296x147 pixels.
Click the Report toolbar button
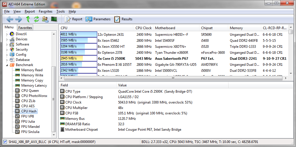click(x=73, y=19)
